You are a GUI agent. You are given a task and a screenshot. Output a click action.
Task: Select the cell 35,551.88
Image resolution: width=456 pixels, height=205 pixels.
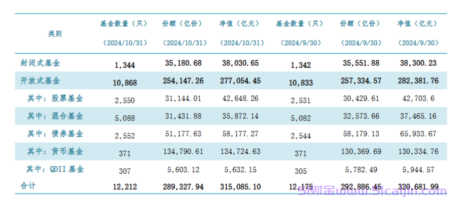(360, 63)
